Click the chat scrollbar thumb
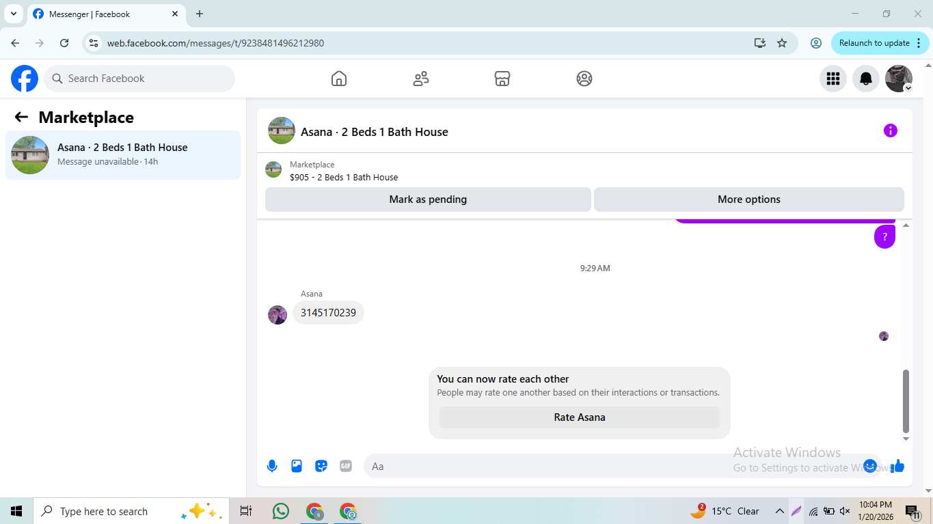Viewport: 933px width, 524px height. tap(906, 401)
